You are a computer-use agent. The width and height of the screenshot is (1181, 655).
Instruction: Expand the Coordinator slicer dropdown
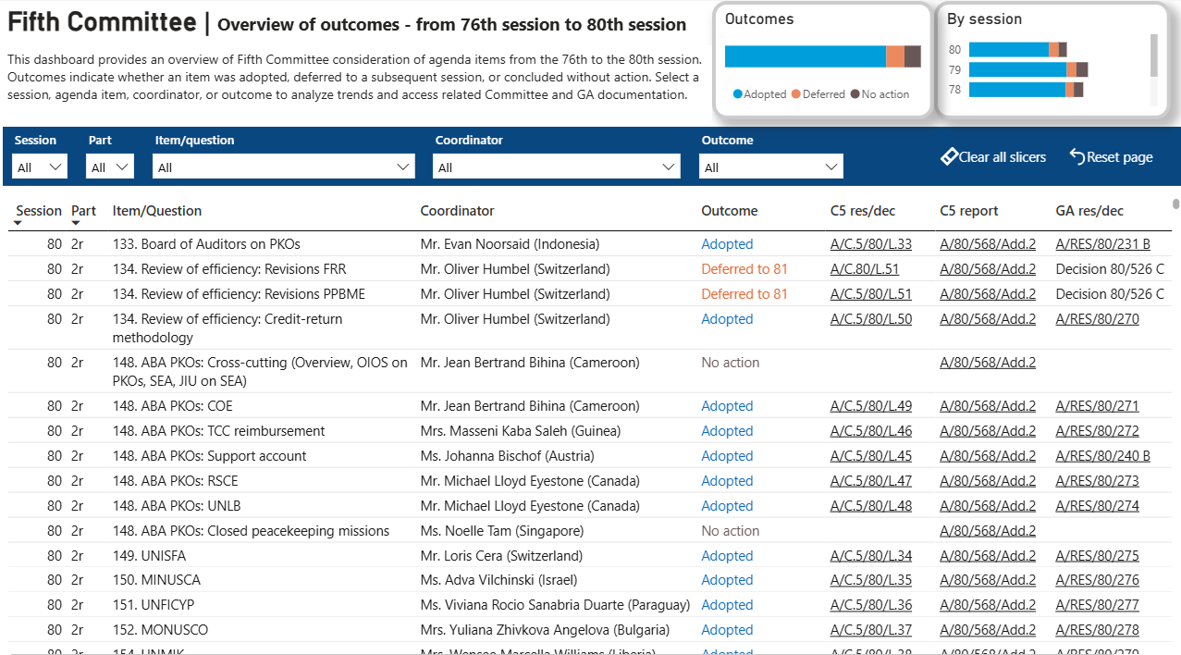(557, 167)
